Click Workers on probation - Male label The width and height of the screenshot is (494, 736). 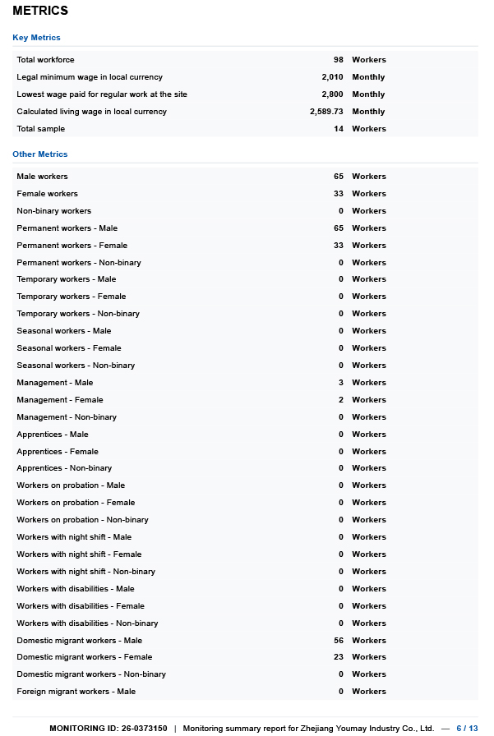(x=71, y=485)
